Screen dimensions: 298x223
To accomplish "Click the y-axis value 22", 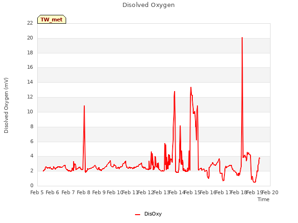I will [30, 23].
